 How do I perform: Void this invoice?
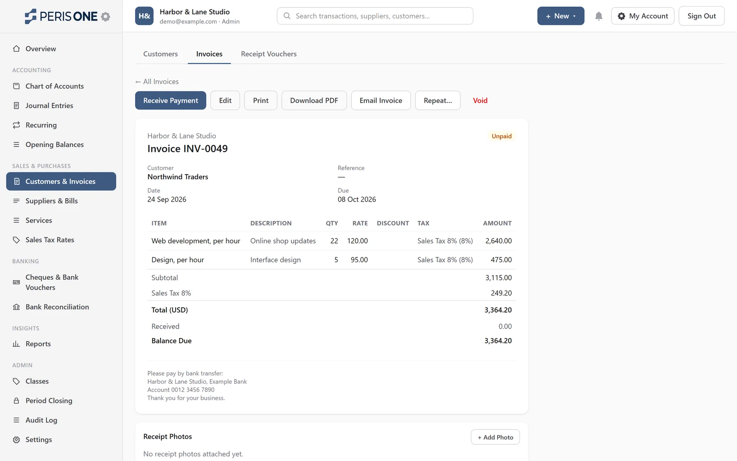tap(480, 100)
